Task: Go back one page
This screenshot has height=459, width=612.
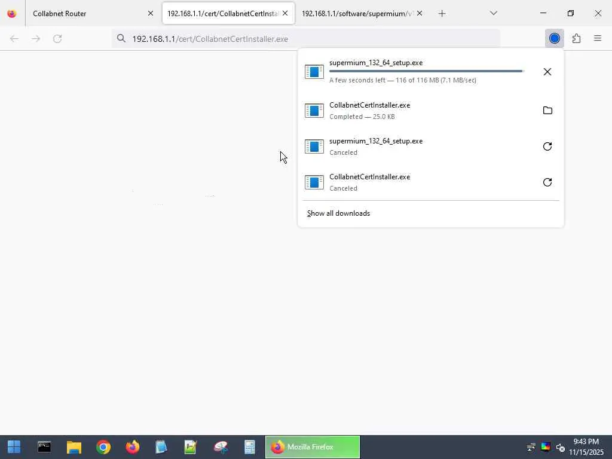Action: pyautogui.click(x=14, y=39)
